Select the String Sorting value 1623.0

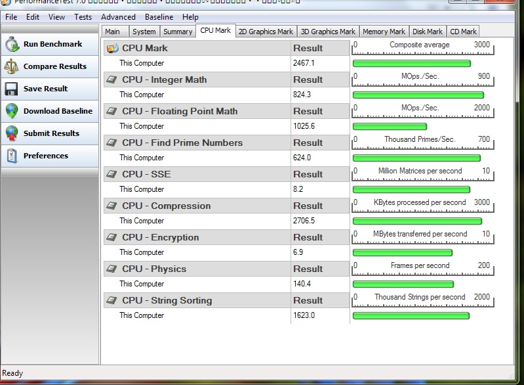304,315
